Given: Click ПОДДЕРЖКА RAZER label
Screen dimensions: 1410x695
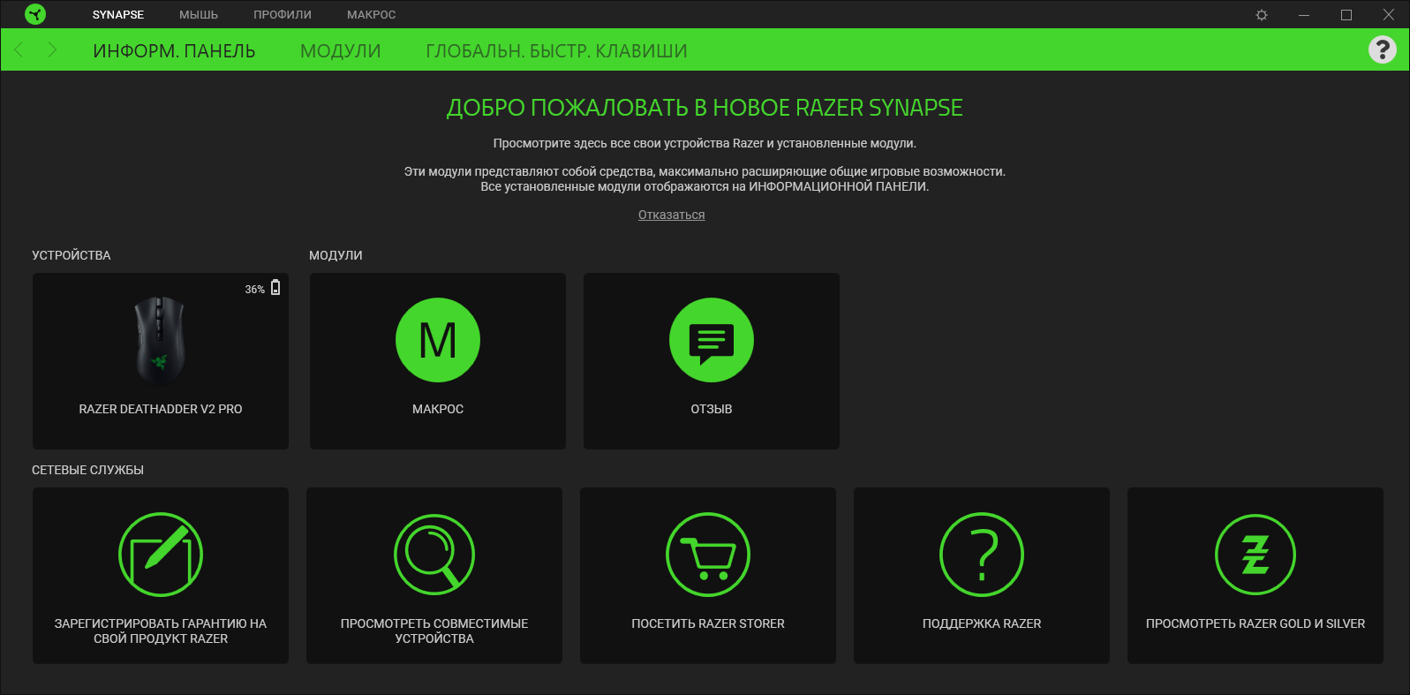Looking at the screenshot, I should coord(982,623).
